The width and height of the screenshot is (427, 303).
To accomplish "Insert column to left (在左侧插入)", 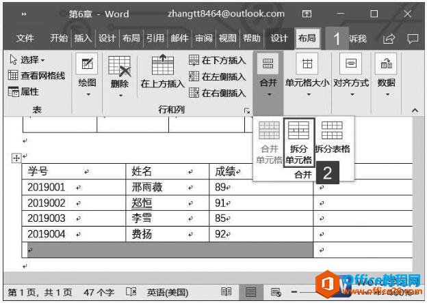I will [x=218, y=76].
